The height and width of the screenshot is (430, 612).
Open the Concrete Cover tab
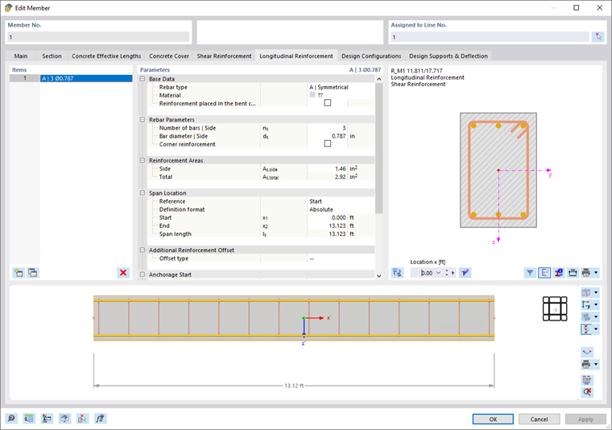pyautogui.click(x=169, y=56)
